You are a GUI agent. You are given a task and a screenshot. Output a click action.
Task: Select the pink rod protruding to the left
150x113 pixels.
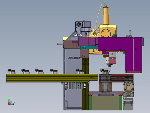coord(60,44)
